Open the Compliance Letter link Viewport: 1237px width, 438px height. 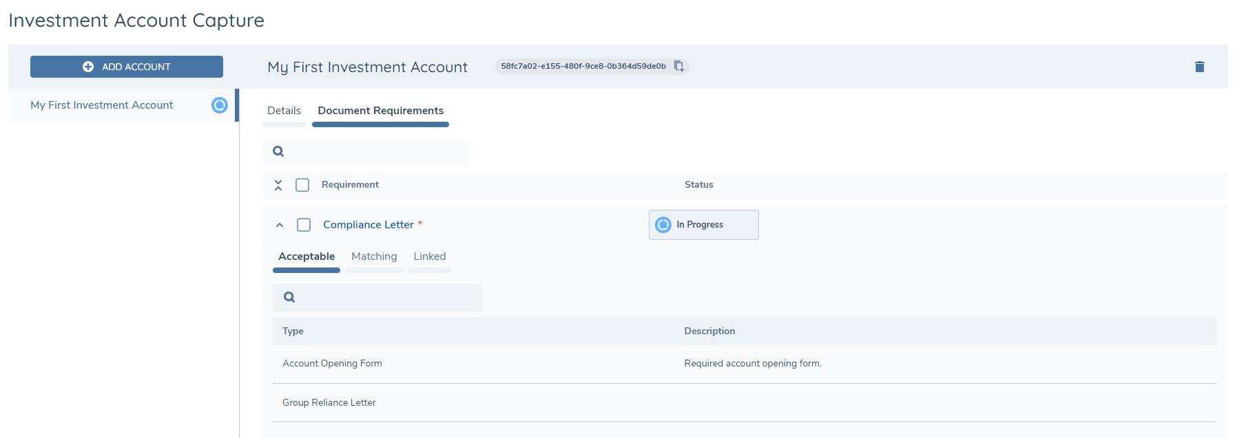coord(368,225)
